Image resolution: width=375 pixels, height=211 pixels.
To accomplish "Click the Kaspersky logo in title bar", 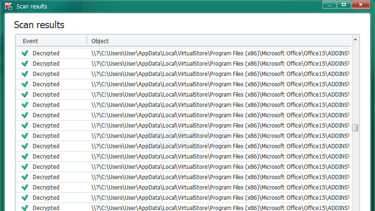I will tap(8, 6).
